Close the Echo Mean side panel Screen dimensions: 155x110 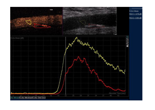click(x=142, y=8)
